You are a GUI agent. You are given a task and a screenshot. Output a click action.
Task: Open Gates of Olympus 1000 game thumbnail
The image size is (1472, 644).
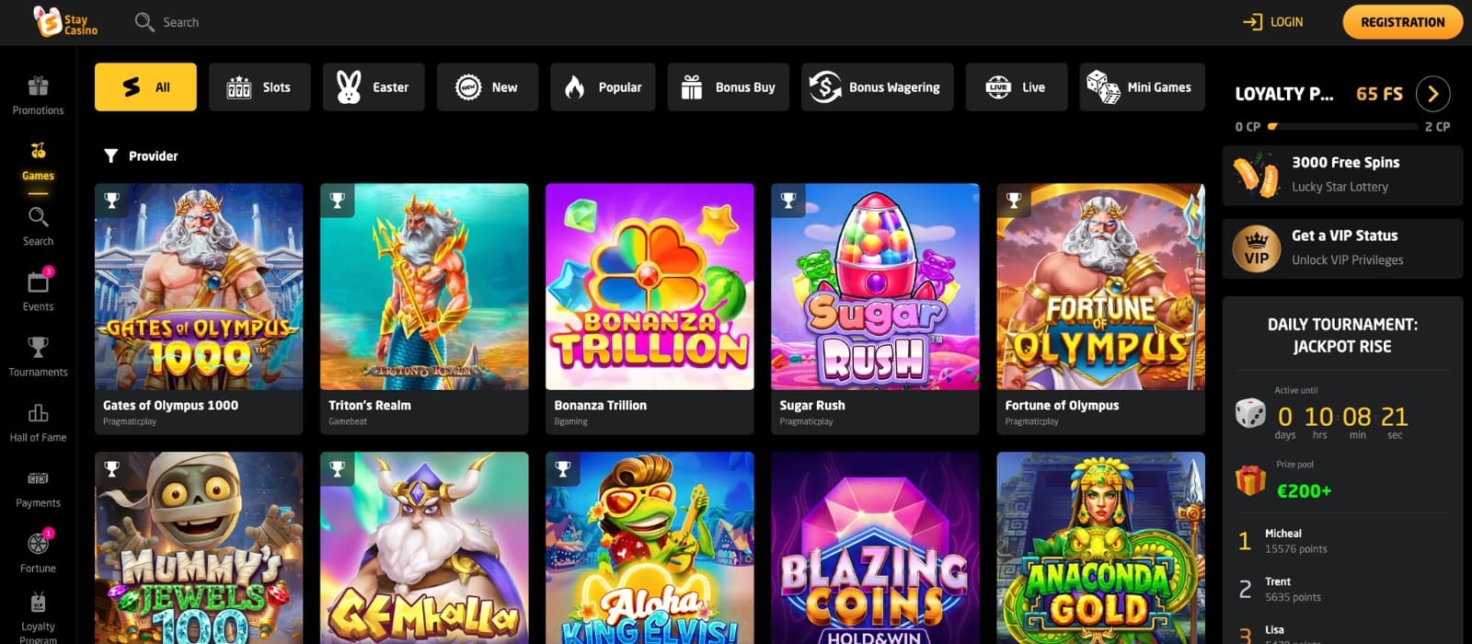pos(199,287)
